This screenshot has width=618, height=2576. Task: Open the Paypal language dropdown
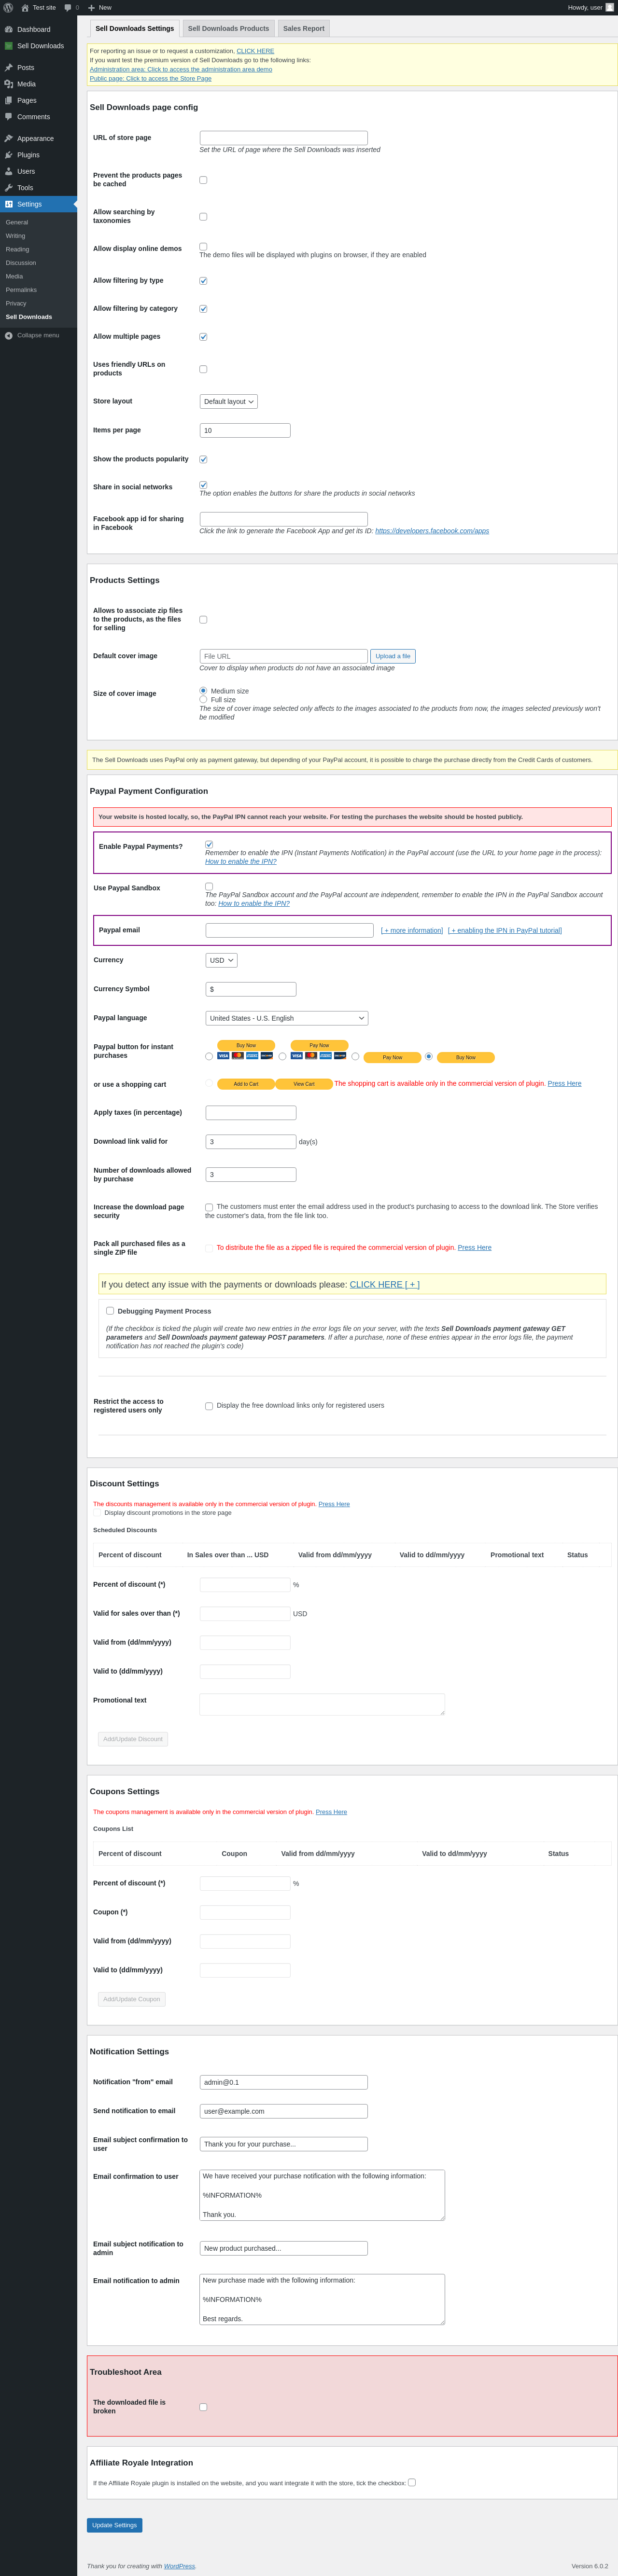286,1018
